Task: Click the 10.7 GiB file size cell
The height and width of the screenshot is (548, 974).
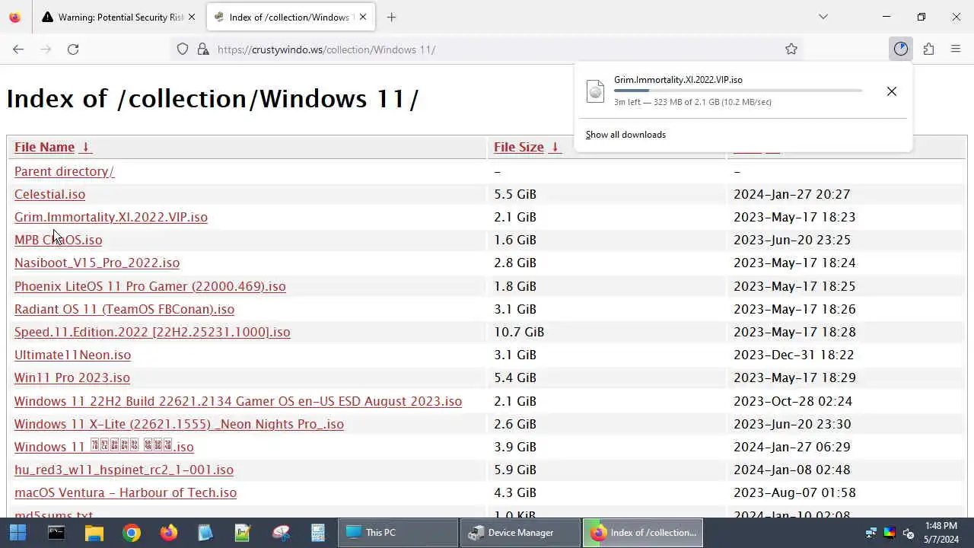Action: (x=519, y=332)
